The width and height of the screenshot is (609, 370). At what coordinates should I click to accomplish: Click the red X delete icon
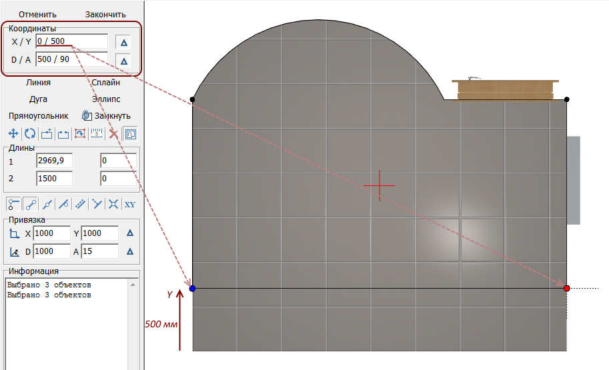(x=113, y=133)
